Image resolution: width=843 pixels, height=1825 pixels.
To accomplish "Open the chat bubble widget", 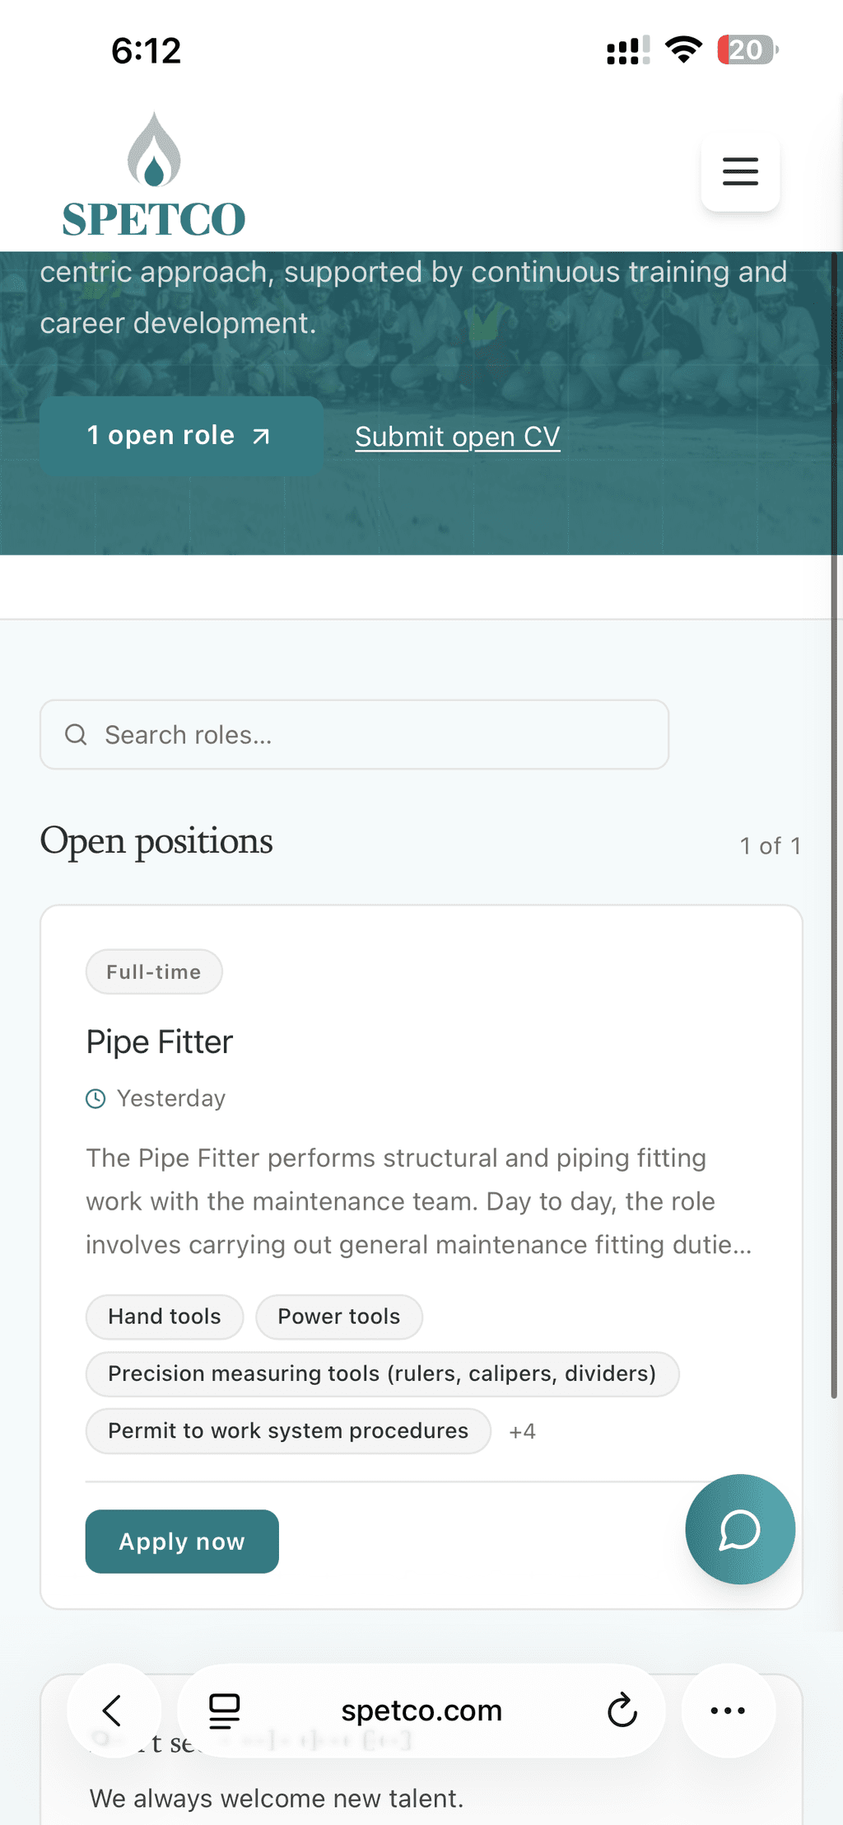I will pyautogui.click(x=740, y=1529).
